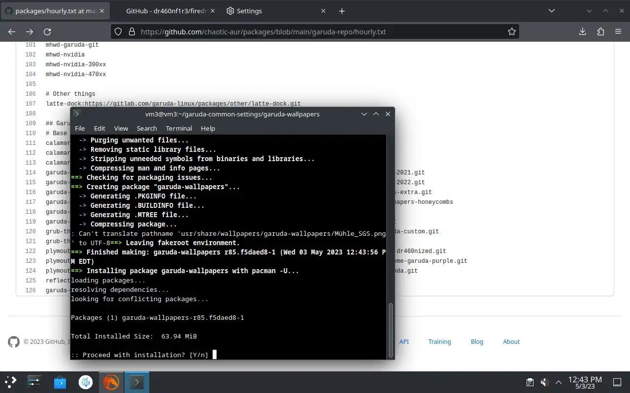Viewport: 630px width, 393px height.
Task: Open the terminal Help menu
Action: [208, 128]
